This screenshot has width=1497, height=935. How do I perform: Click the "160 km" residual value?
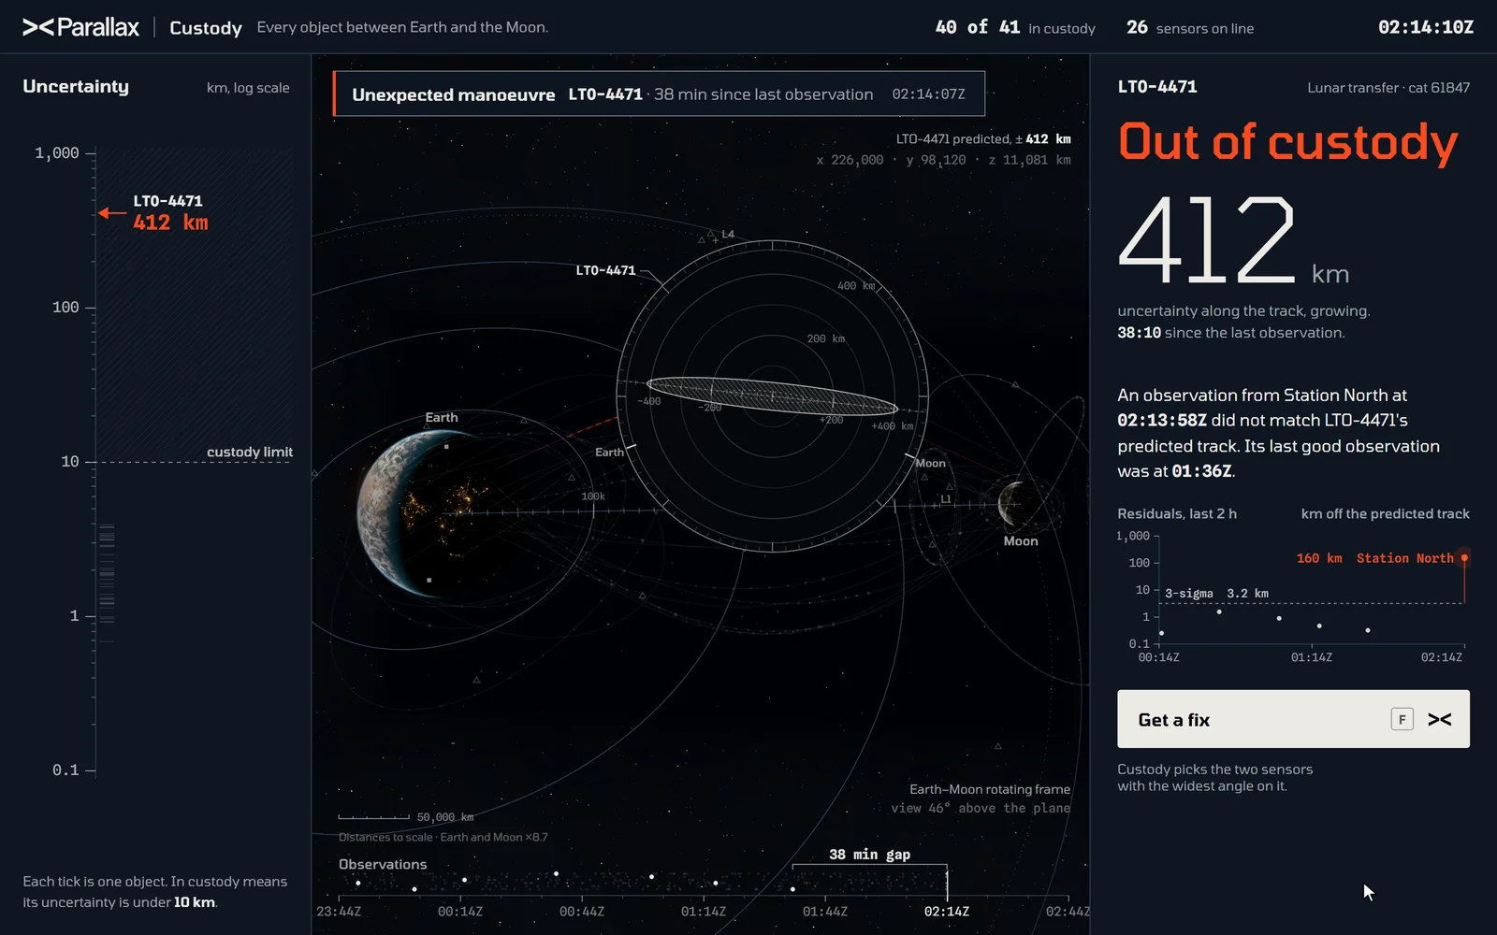pyautogui.click(x=1319, y=558)
